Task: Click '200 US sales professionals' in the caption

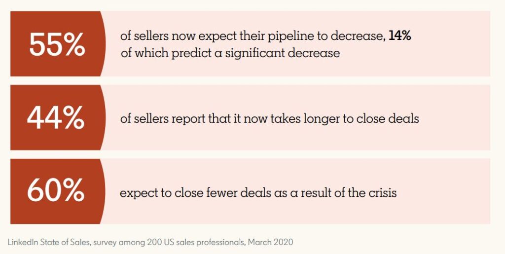Action: click(195, 243)
